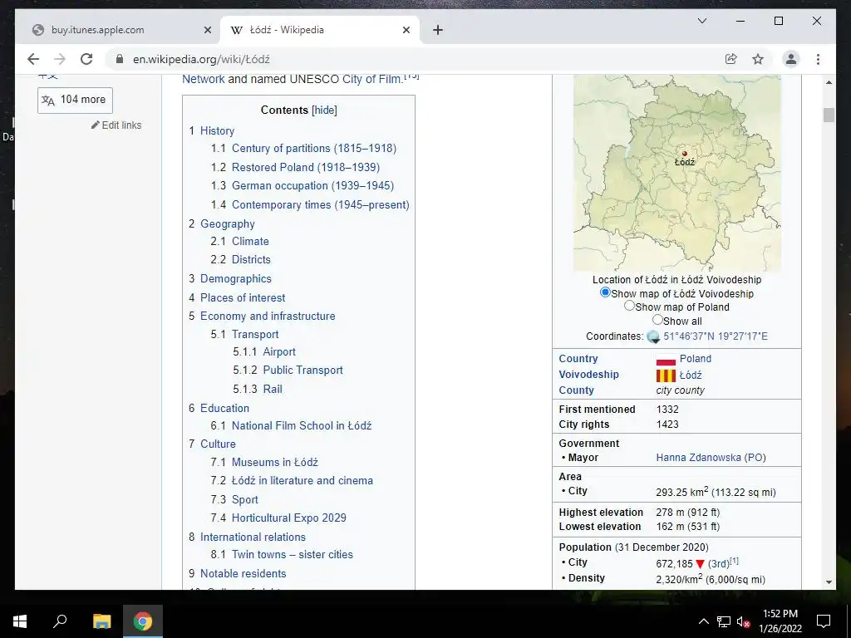
Task: Expand 104 more languages button
Action: (x=75, y=100)
